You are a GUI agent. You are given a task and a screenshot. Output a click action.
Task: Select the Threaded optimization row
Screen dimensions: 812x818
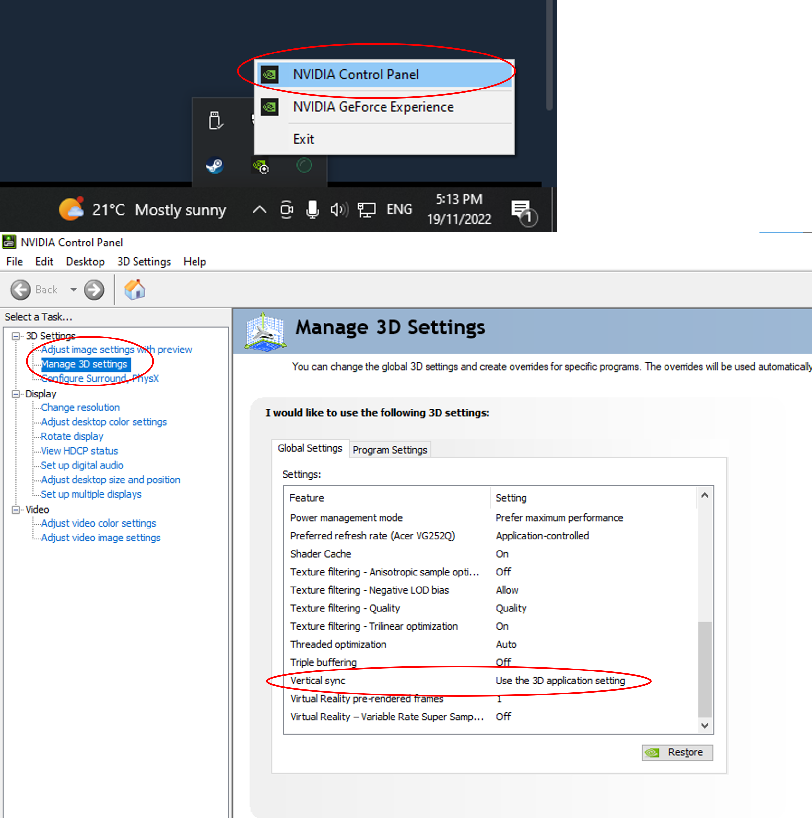(x=491, y=645)
